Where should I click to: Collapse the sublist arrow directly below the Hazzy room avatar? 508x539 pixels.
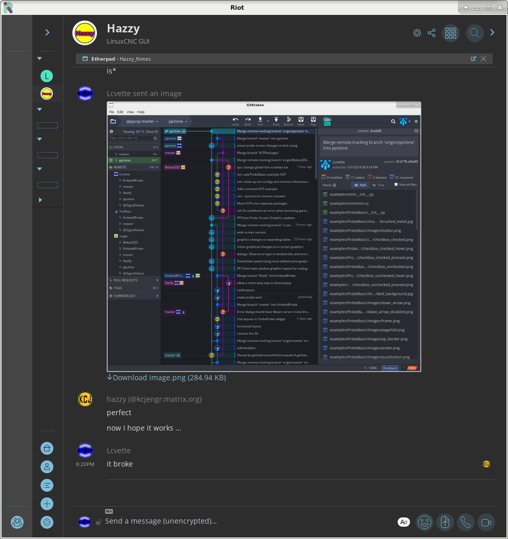40,109
